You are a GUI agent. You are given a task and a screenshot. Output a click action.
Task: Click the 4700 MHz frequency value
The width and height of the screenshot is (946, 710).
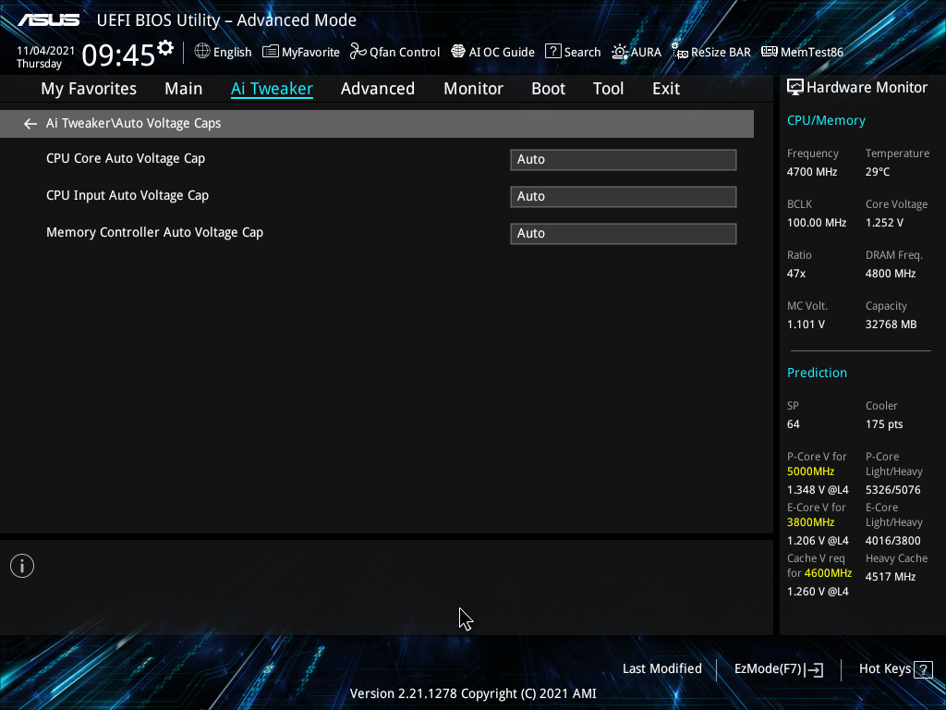(811, 171)
